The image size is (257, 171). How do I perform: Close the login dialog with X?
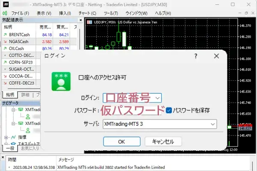click(216, 56)
